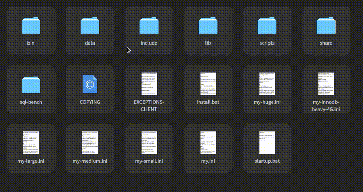The height and width of the screenshot is (192, 363).
Task: Open the lib folder icon
Action: (208, 26)
